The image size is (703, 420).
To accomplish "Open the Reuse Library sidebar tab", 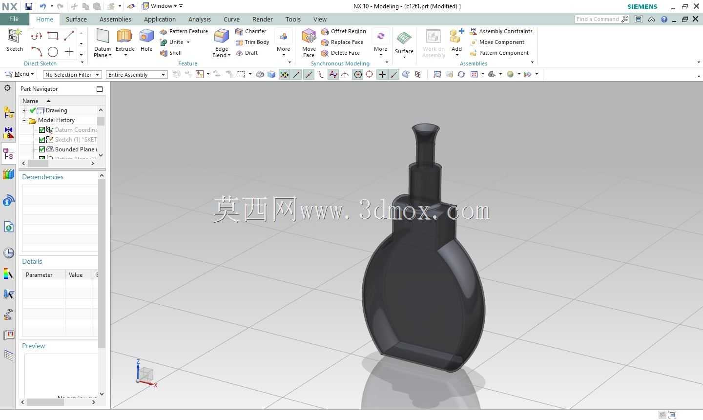I will (8, 174).
